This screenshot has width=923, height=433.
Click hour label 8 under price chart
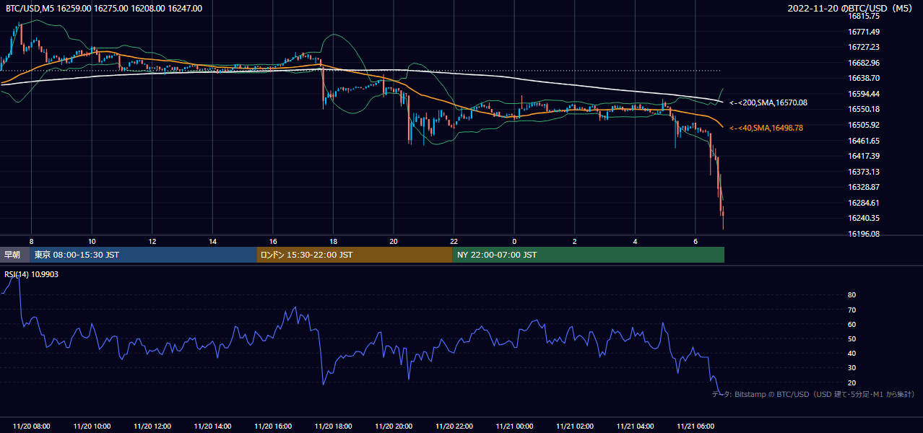[31, 241]
